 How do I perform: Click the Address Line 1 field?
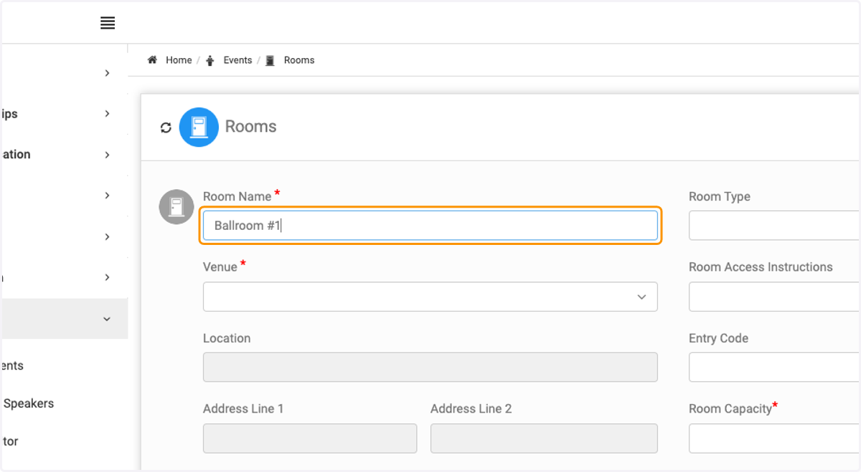point(310,438)
